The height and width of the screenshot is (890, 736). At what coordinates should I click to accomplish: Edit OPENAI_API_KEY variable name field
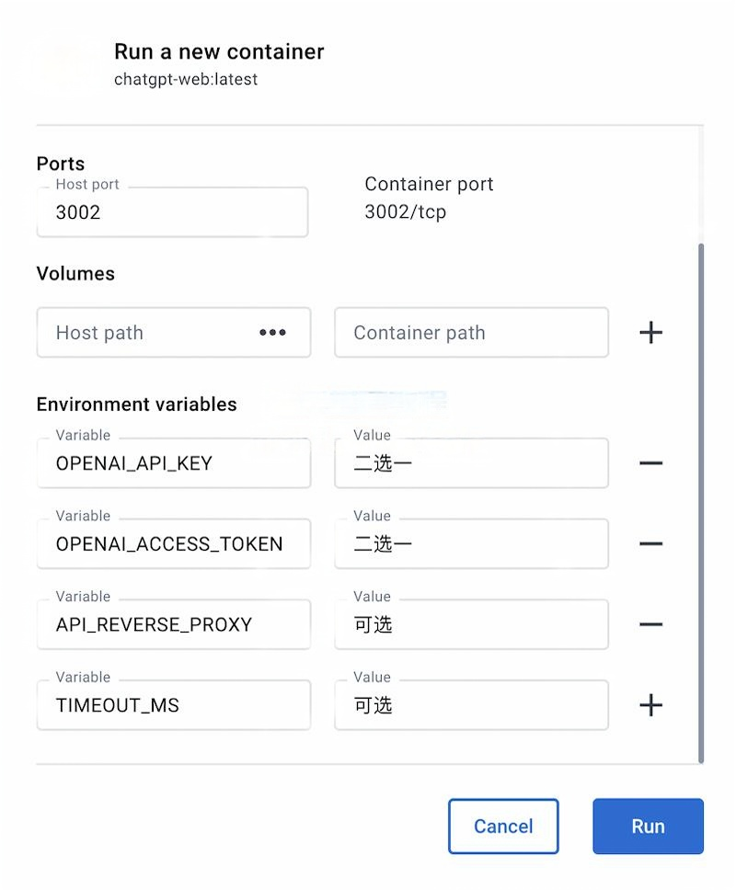coord(174,463)
